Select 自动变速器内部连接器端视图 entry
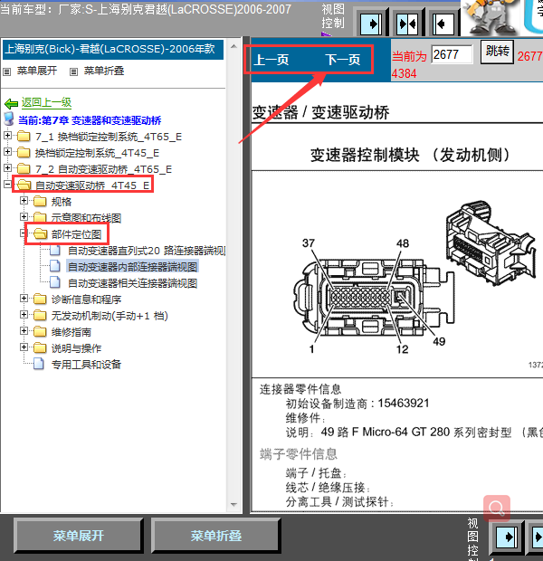The height and width of the screenshot is (561, 543). click(x=132, y=267)
